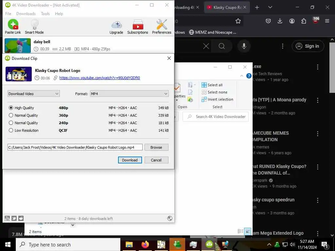Click the daisy bell video thumbnail

[x=18, y=45]
